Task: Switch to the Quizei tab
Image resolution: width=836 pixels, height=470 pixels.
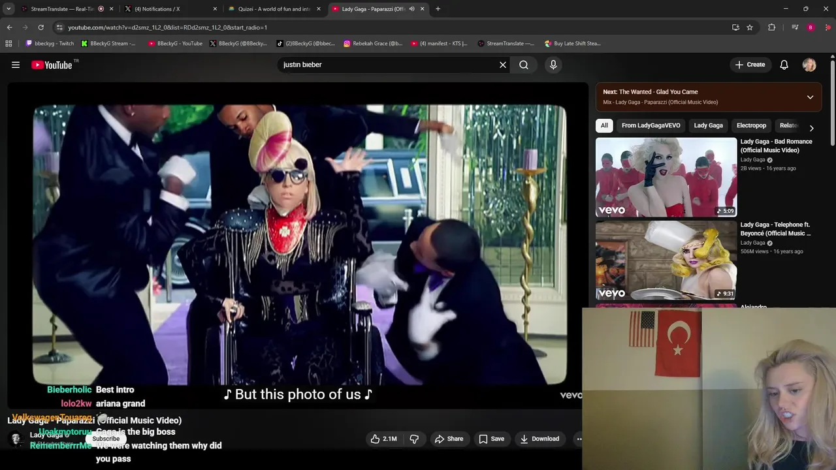Action: (274, 9)
